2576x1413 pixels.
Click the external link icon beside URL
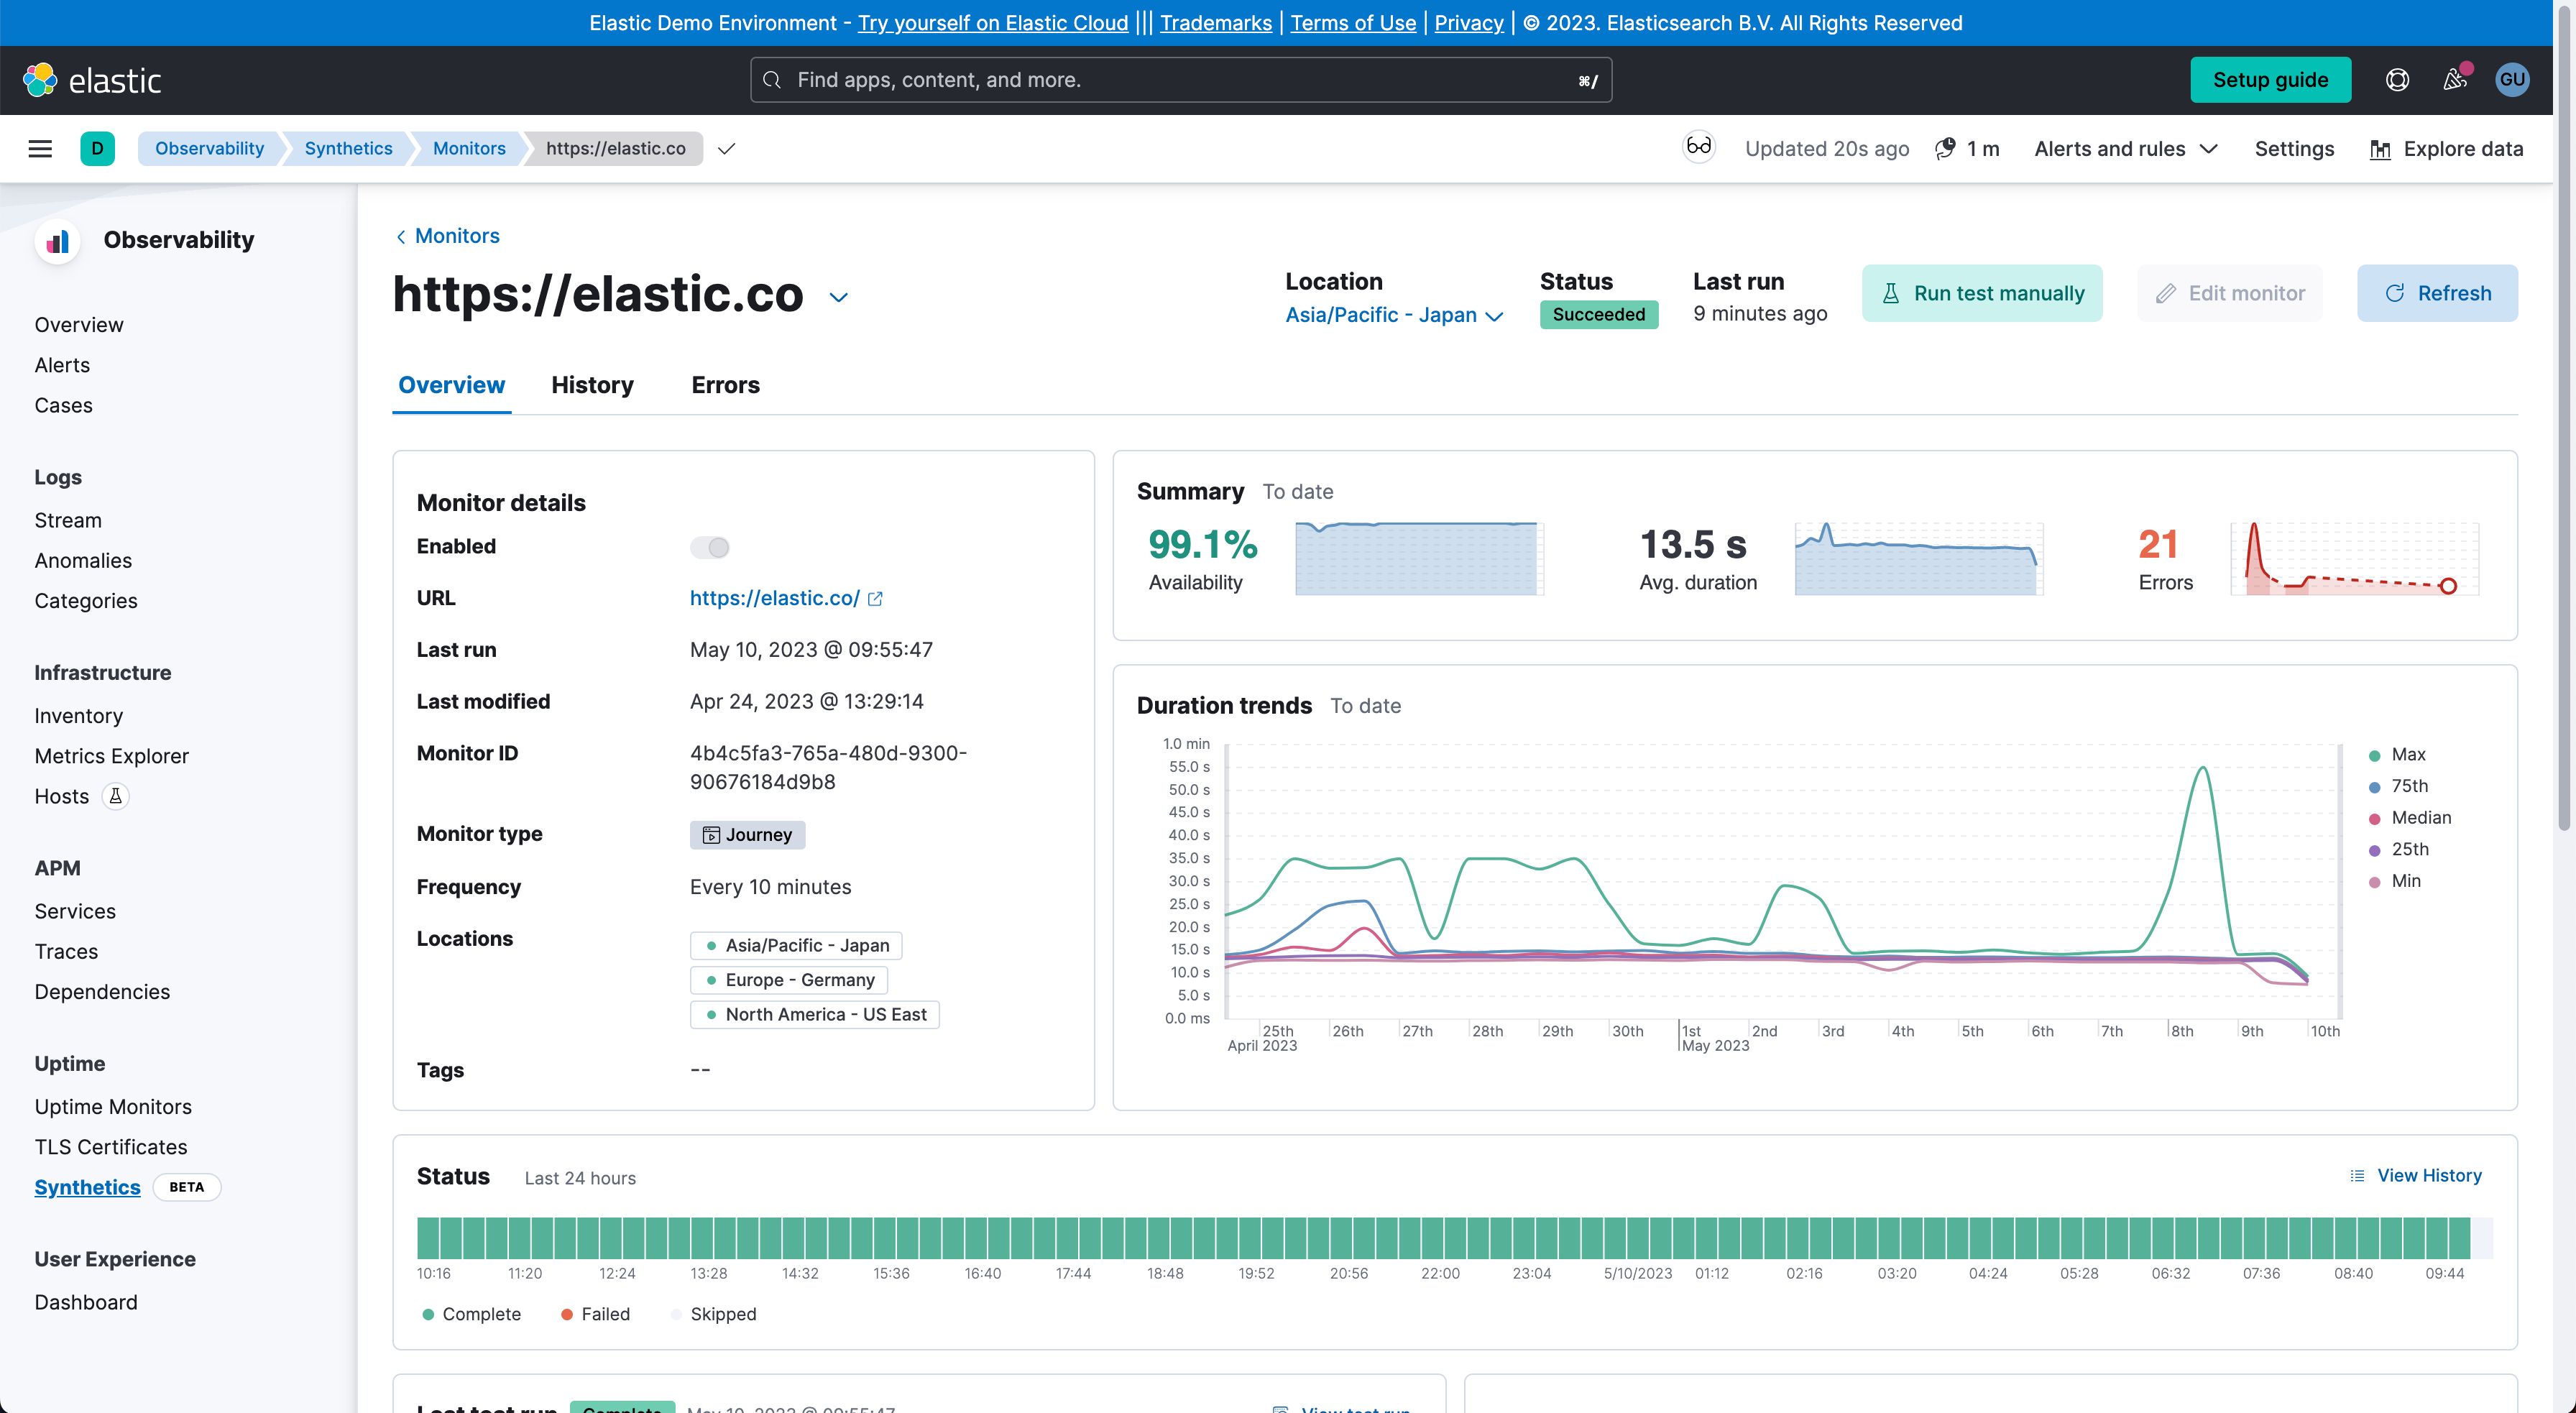875,598
